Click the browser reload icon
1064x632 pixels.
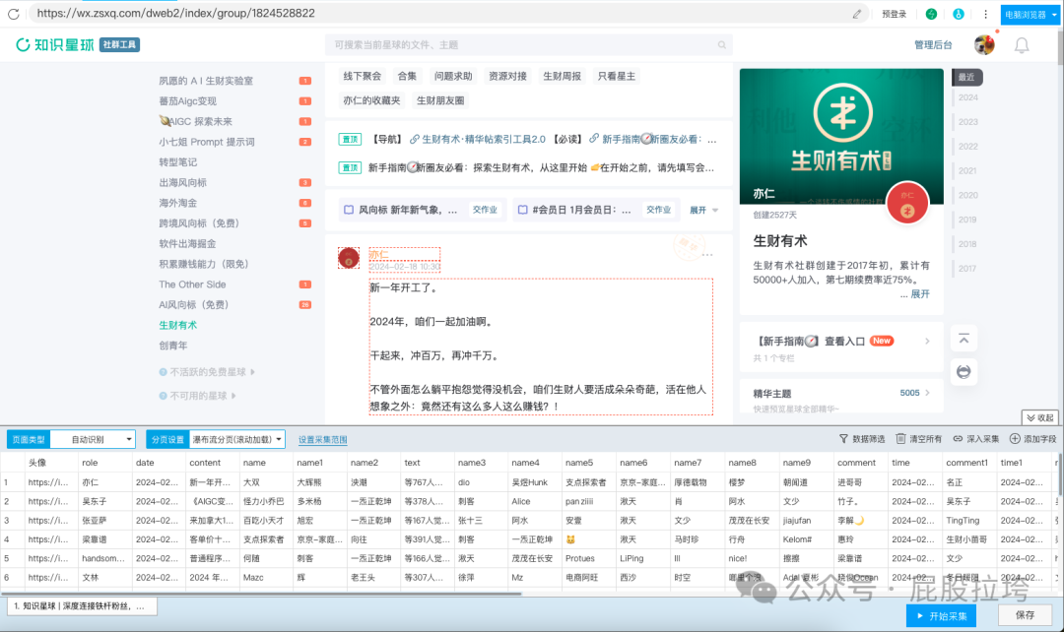[x=13, y=14]
